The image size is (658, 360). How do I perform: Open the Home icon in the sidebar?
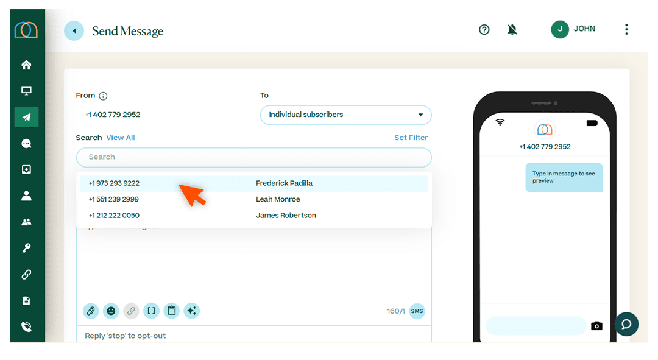(x=26, y=65)
